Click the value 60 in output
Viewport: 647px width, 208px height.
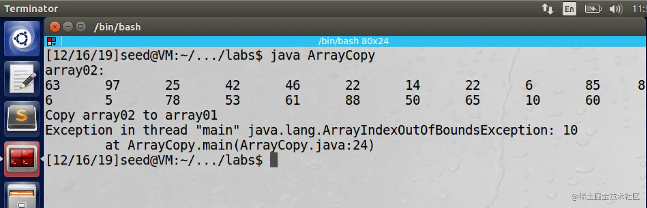[x=593, y=100]
